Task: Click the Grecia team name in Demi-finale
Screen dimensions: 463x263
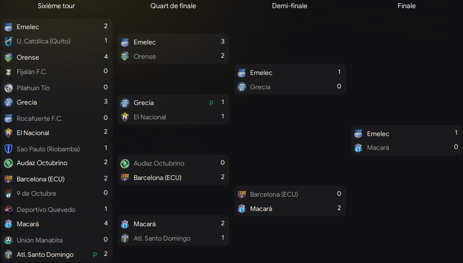Action: pos(260,87)
